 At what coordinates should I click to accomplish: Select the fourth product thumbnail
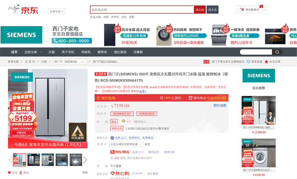(x=62, y=160)
